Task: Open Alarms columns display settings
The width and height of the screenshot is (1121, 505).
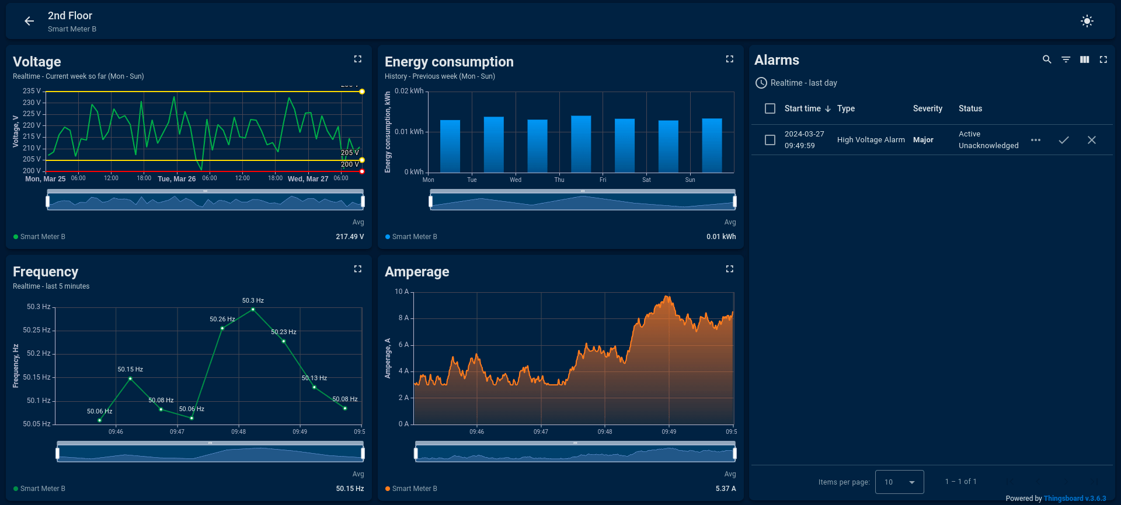Action: pyautogui.click(x=1084, y=59)
